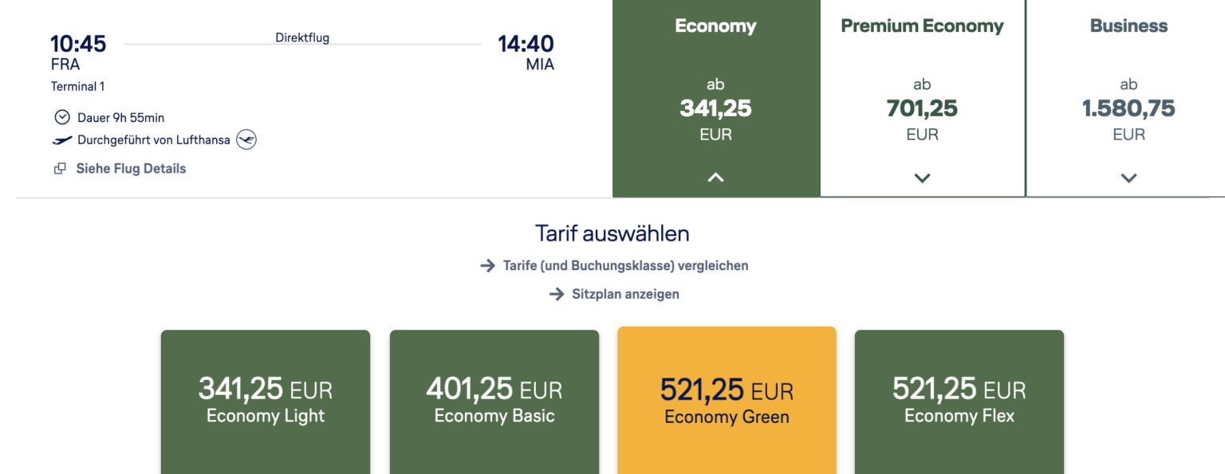Image resolution: width=1225 pixels, height=474 pixels.
Task: Switch to the Premium Economy cabin tab
Action: [922, 25]
